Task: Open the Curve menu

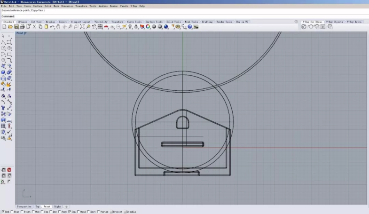Action: [27, 6]
